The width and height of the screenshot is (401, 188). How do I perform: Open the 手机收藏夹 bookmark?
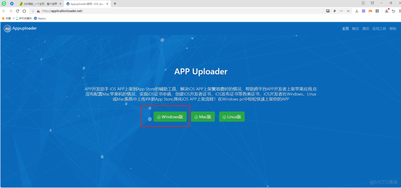point(24,18)
